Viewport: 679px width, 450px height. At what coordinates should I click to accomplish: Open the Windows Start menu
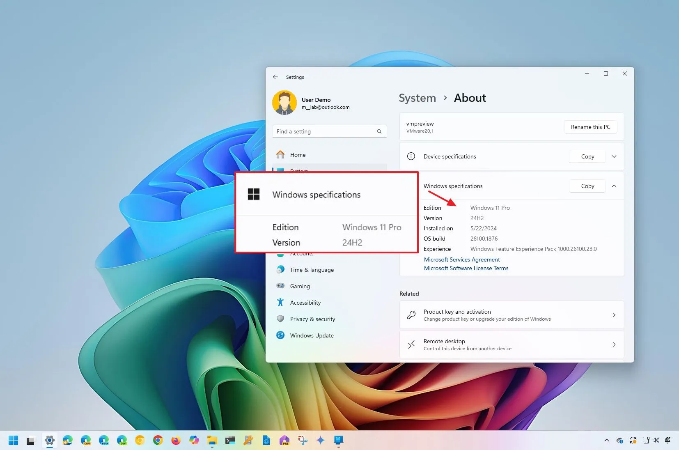click(14, 441)
